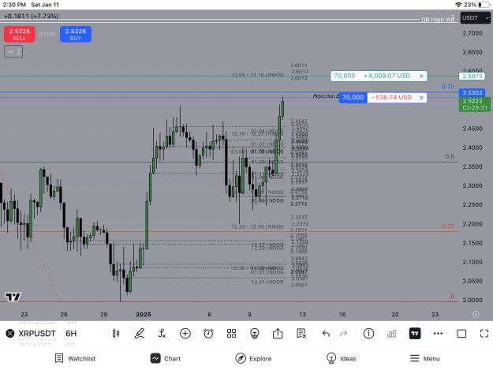This screenshot has height=370, width=493.
Task: Tap the current price 2.5222 label
Action: click(474, 104)
